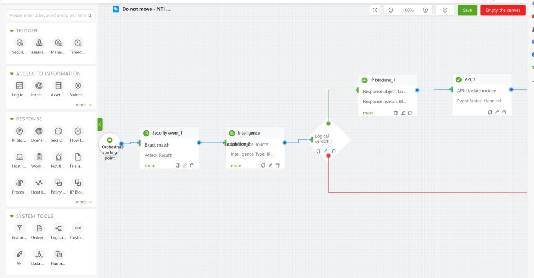Screen dimensions: 534x278
Task: Delete the Logical verdict_1 node
Action: [x=334, y=151]
